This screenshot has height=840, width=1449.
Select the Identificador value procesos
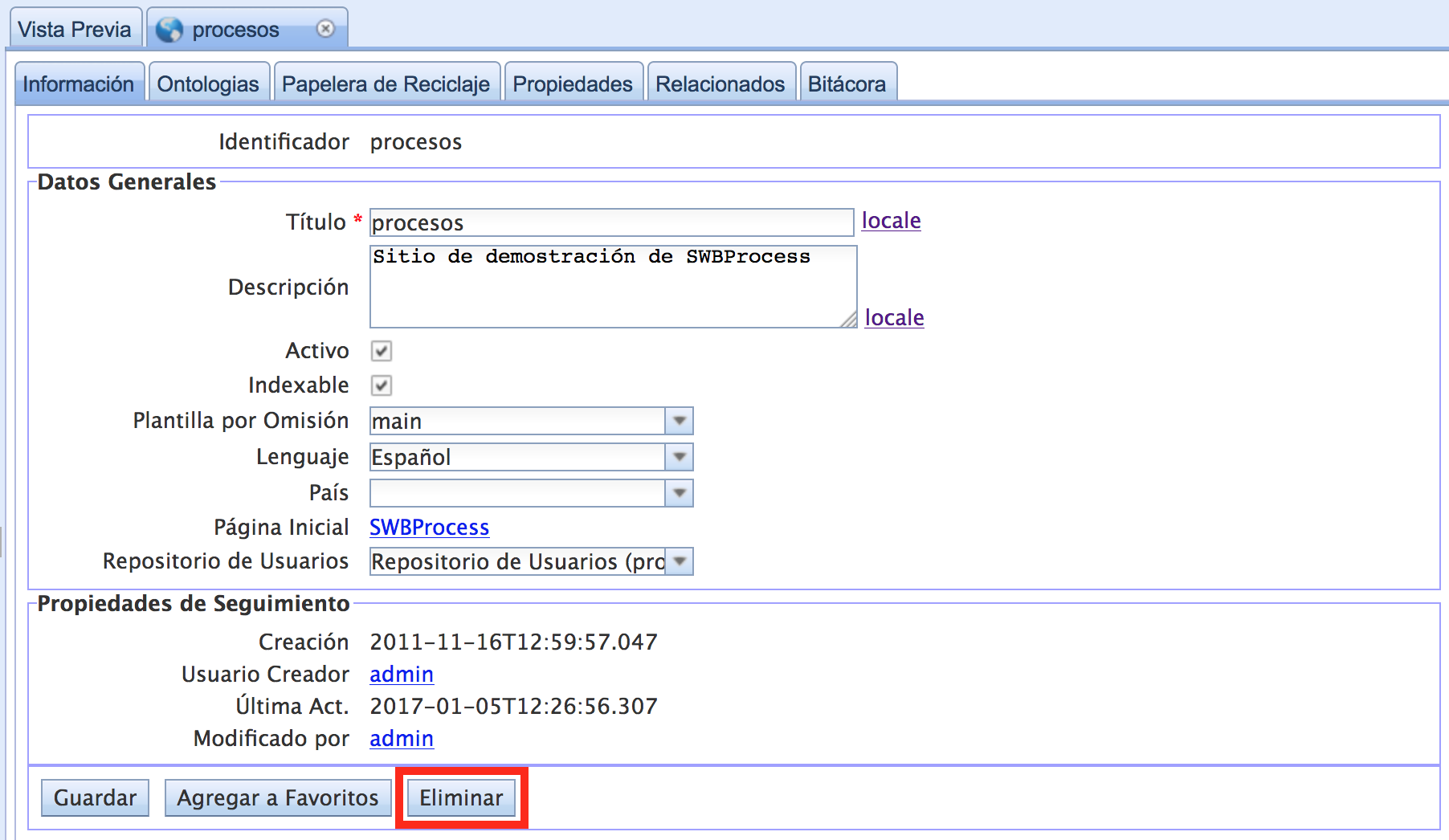tap(416, 142)
